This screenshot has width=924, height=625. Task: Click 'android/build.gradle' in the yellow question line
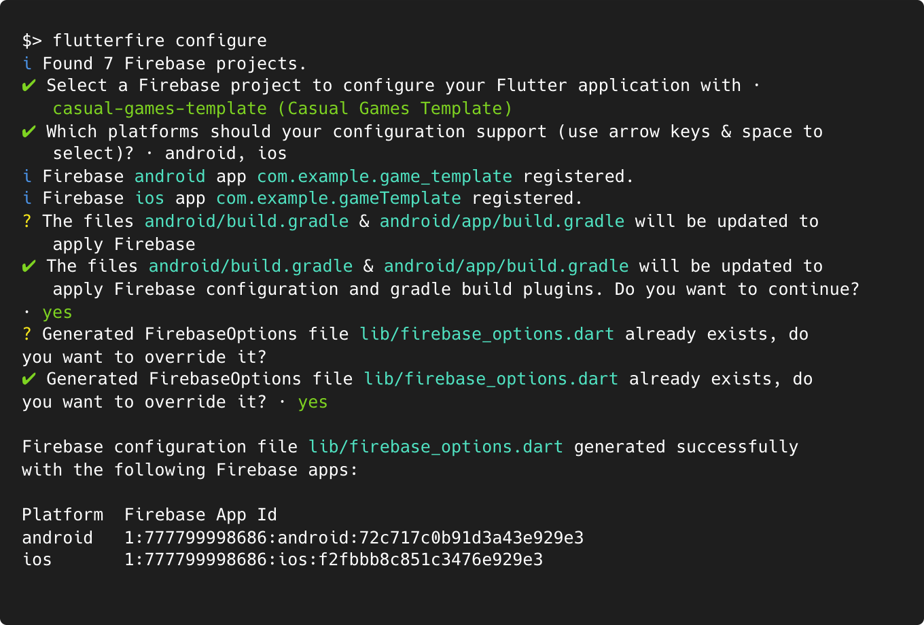click(x=247, y=221)
